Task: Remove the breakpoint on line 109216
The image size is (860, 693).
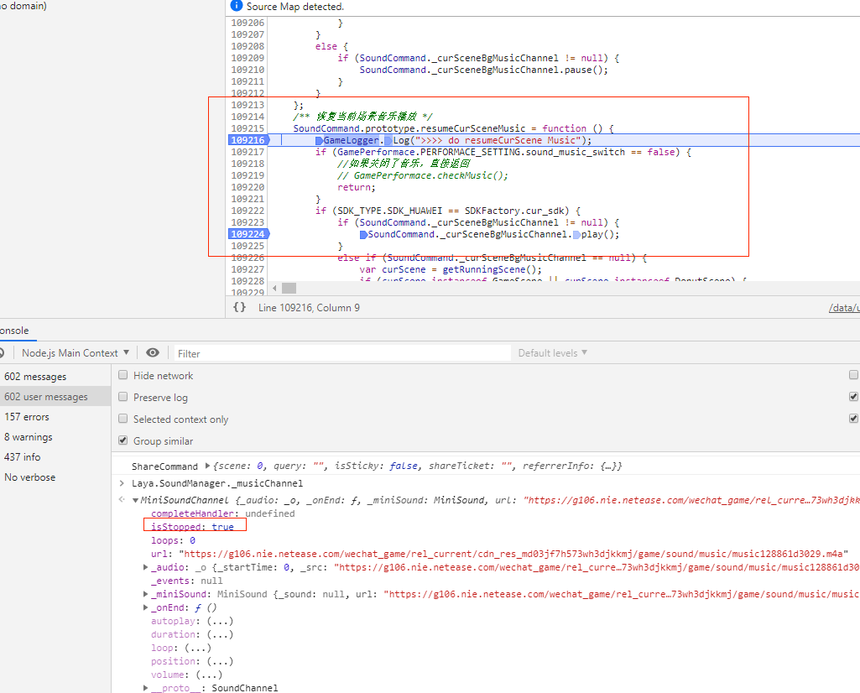Action: tap(246, 139)
